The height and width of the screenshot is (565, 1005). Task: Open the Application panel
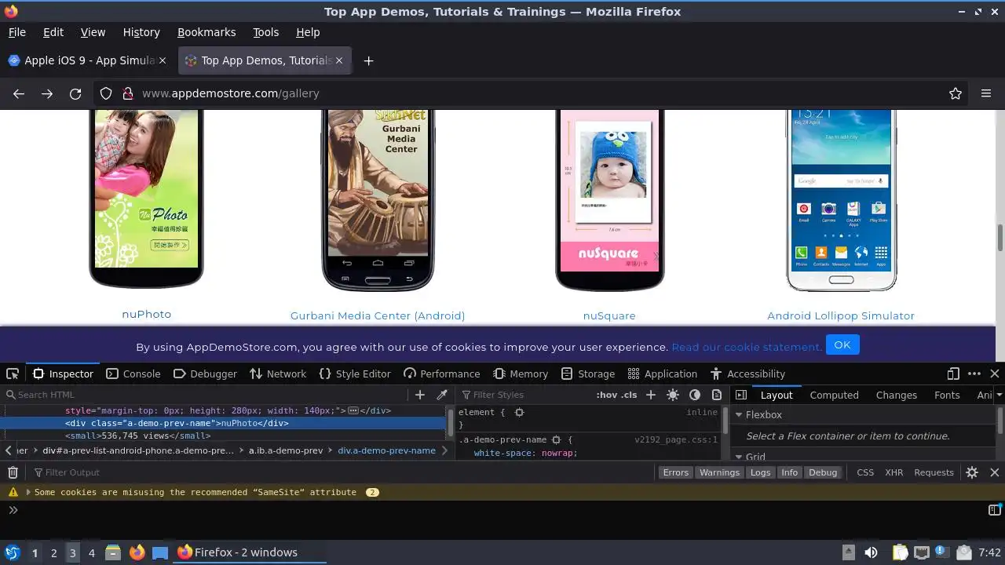click(662, 374)
